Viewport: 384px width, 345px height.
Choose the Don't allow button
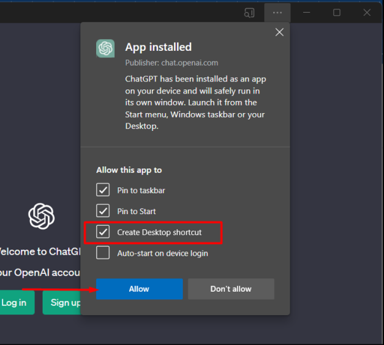(231, 289)
